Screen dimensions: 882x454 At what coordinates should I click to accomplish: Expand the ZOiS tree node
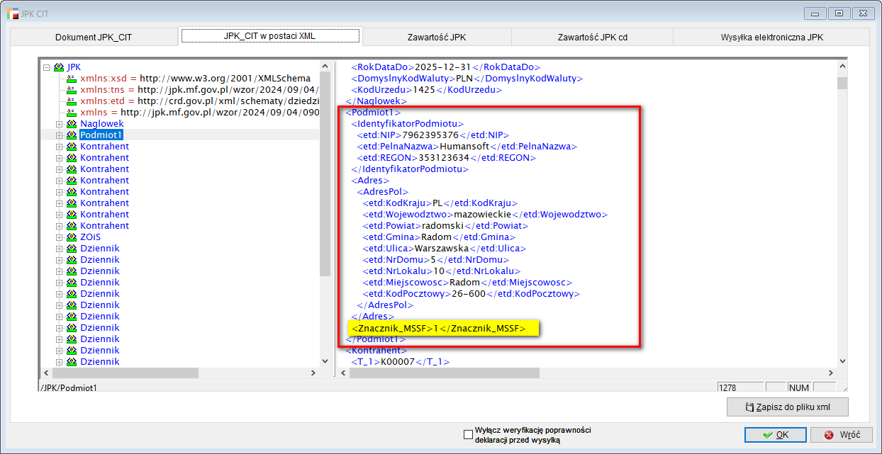[60, 237]
